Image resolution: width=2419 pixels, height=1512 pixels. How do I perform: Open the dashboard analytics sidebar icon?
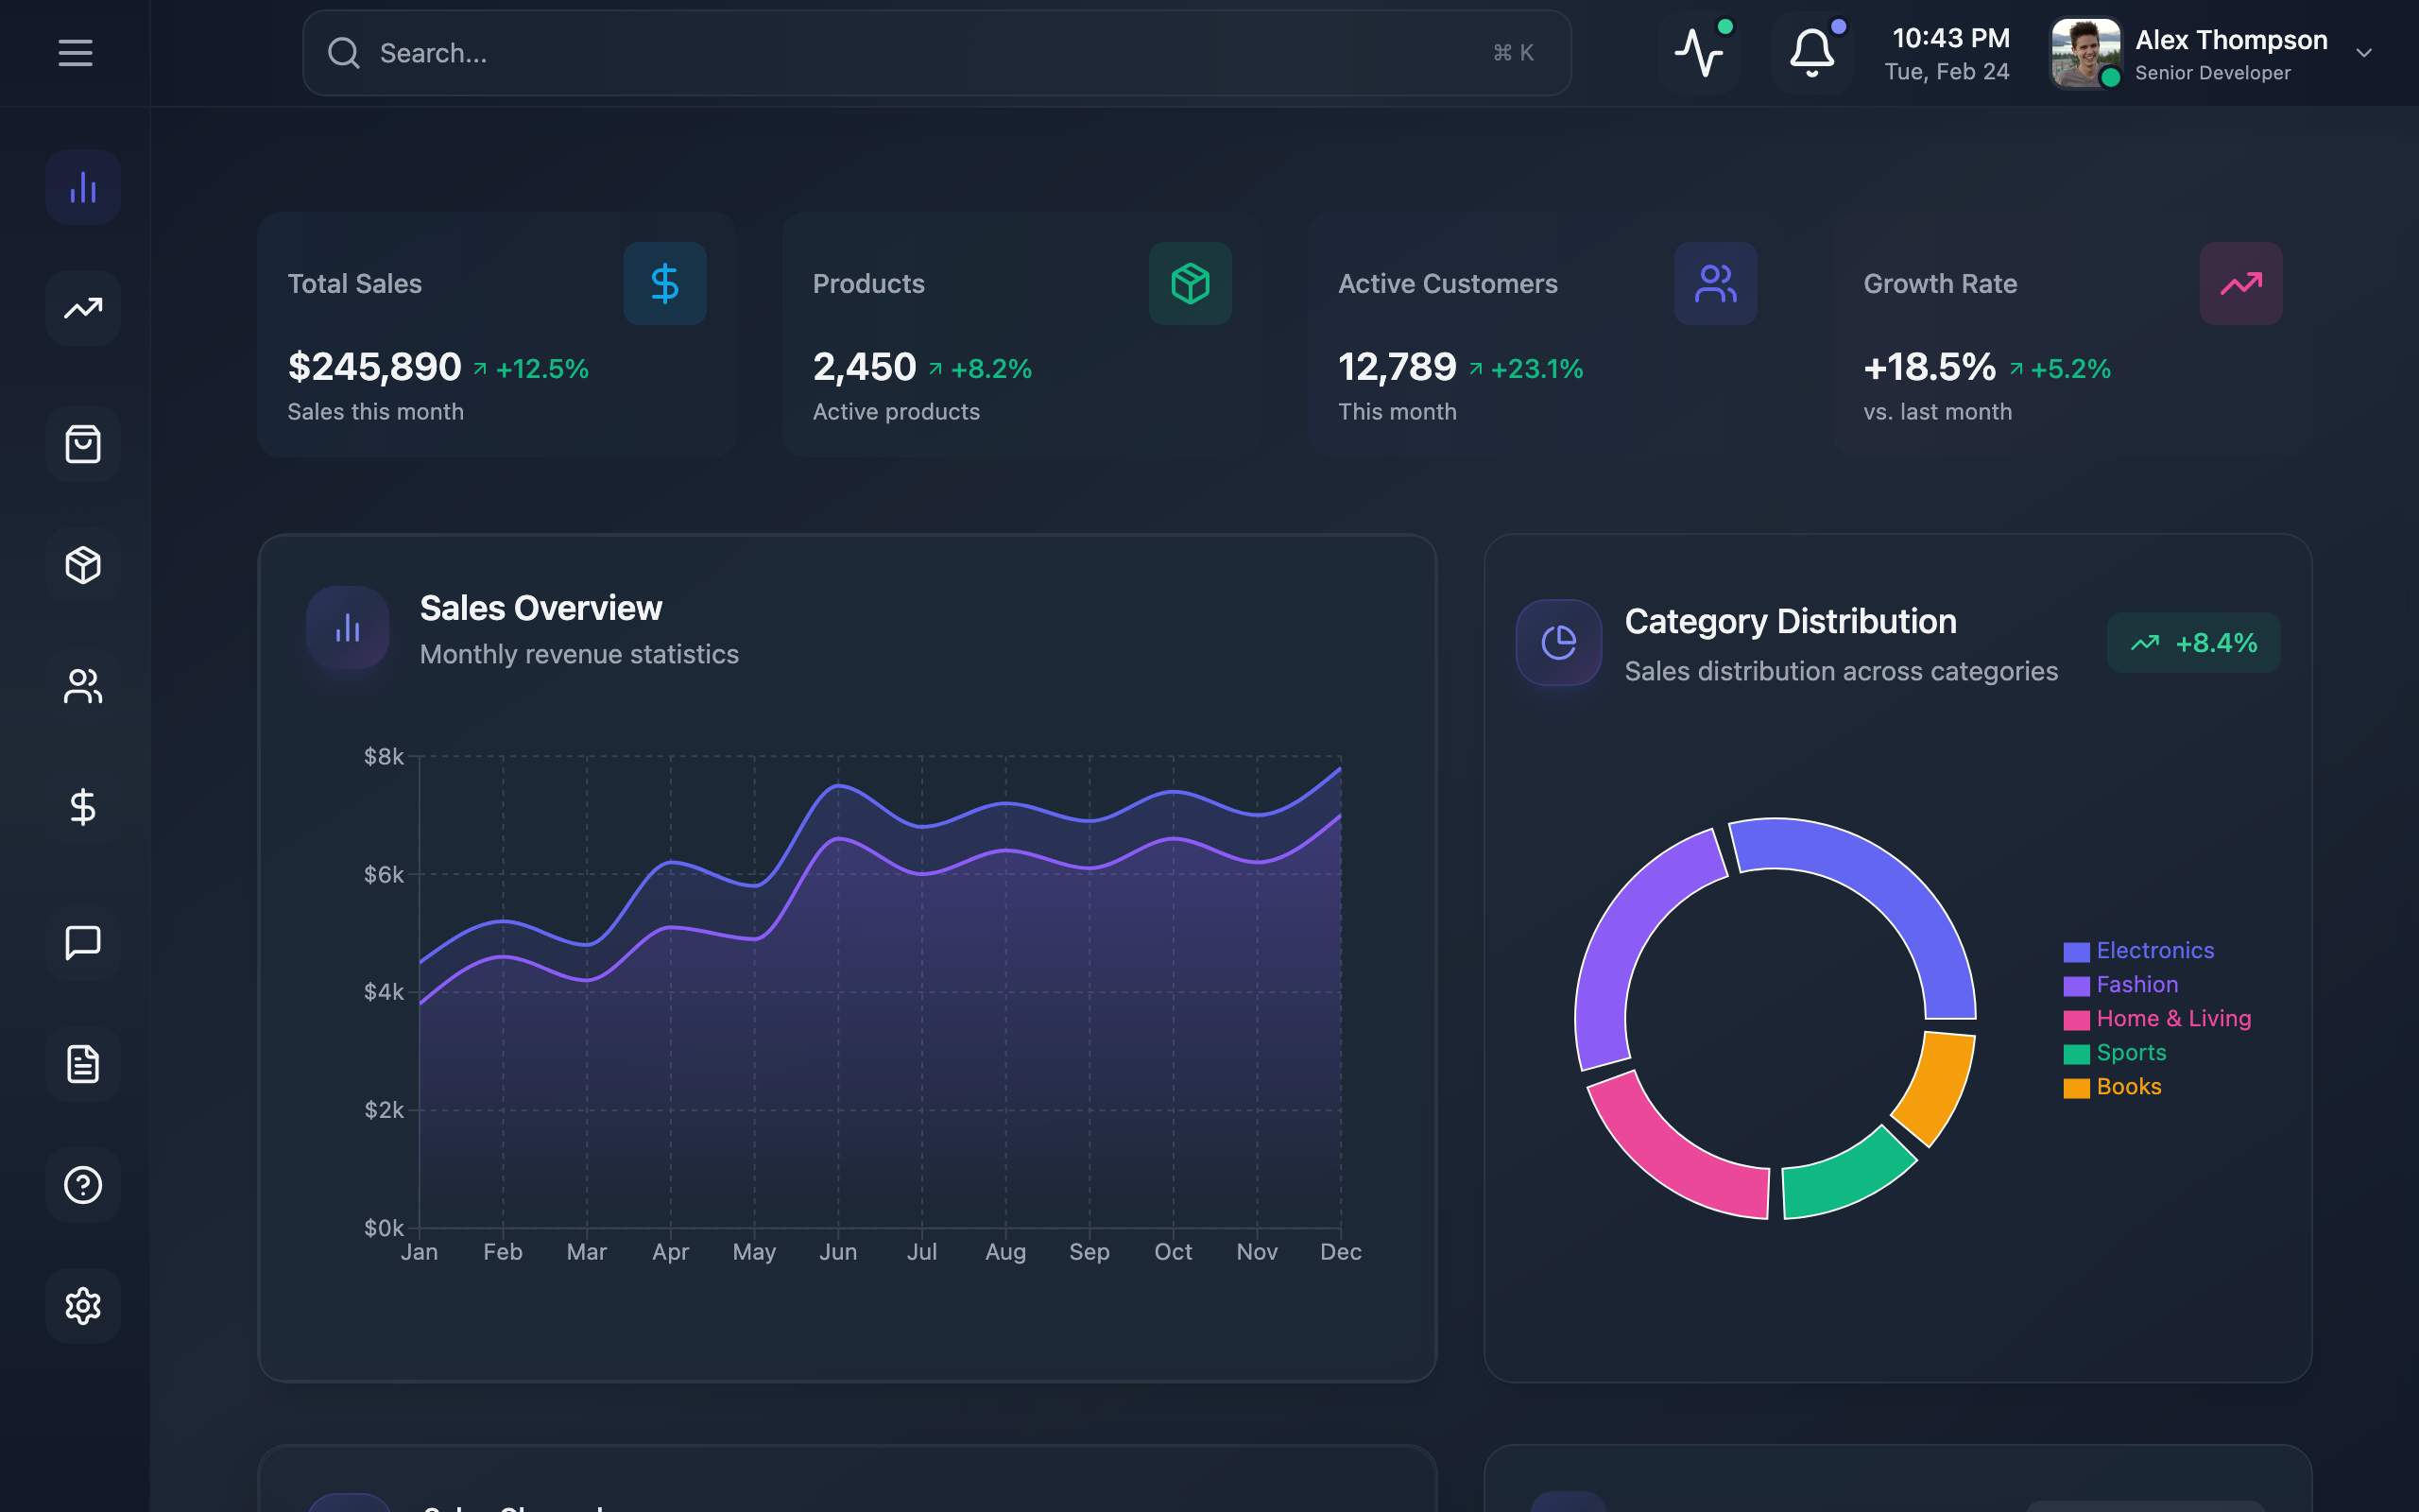82,186
